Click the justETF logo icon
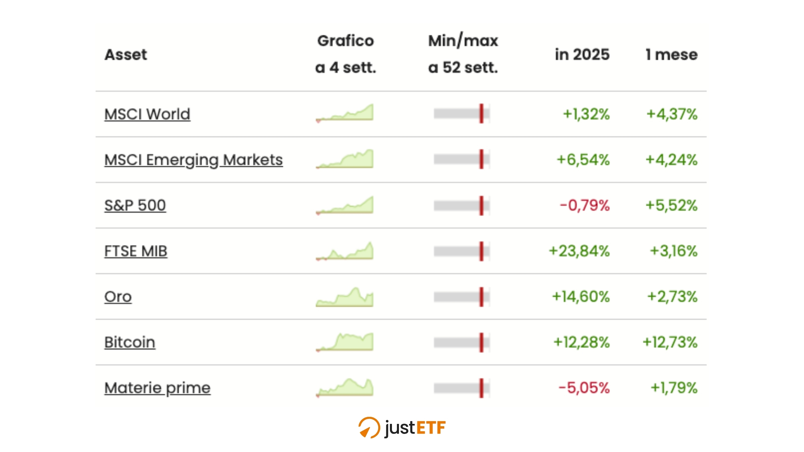804x452 pixels. pos(369,428)
